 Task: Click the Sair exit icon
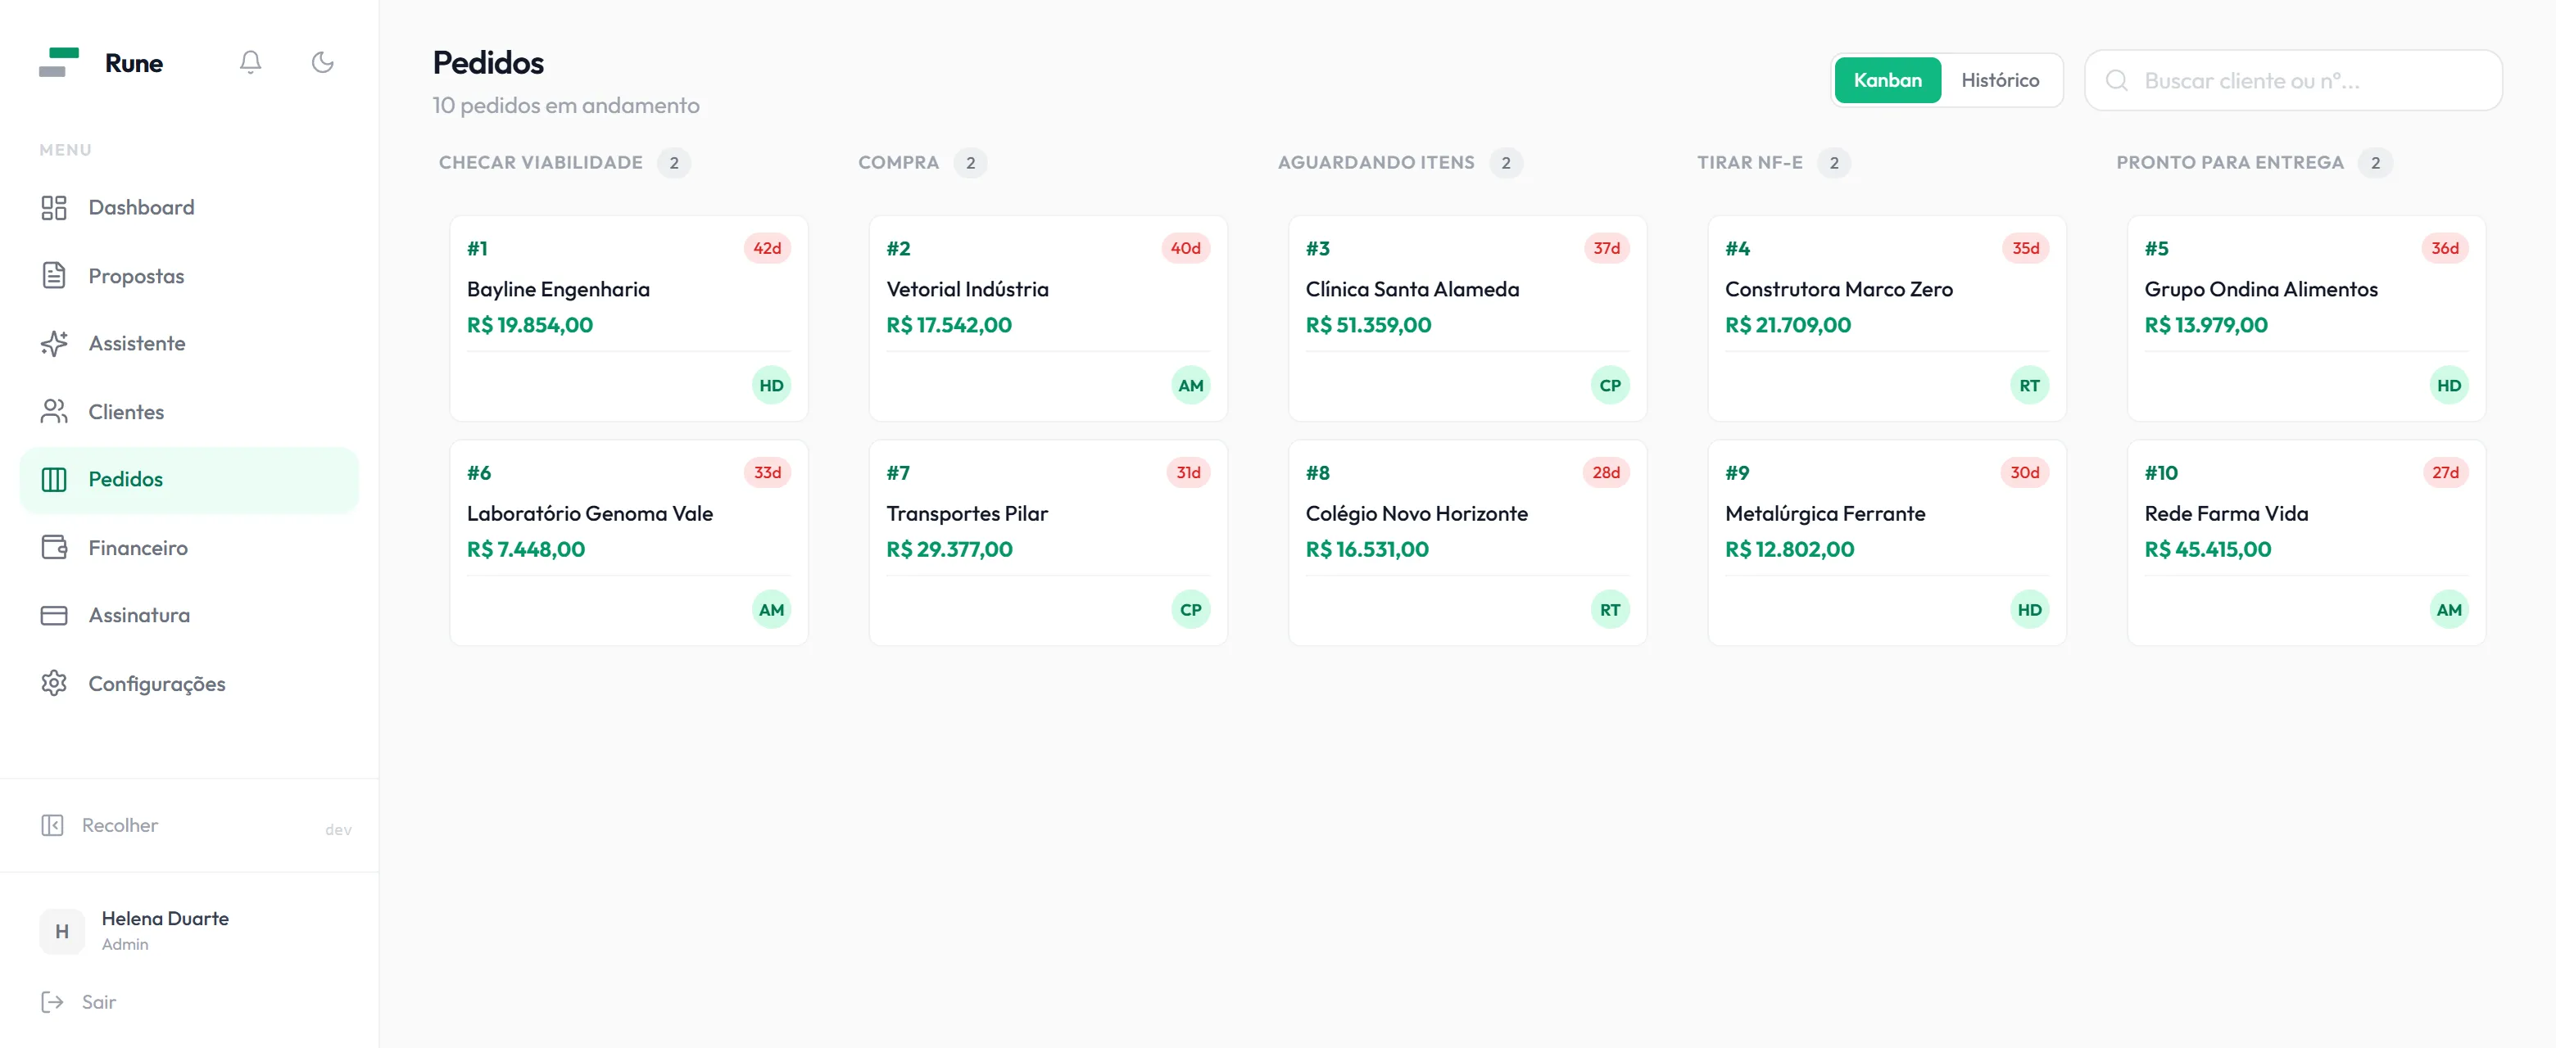pyautogui.click(x=52, y=1001)
